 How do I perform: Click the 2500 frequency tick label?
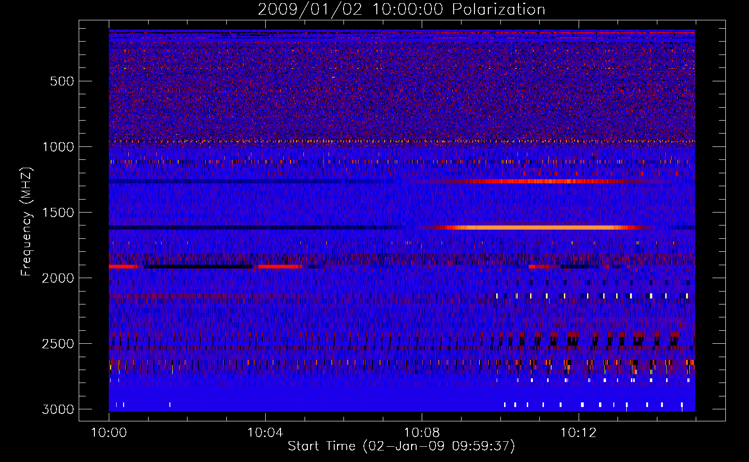click(58, 344)
